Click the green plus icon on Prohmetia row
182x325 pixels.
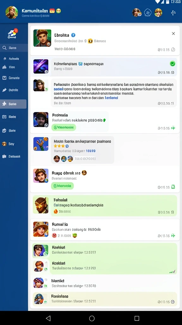[173, 128]
